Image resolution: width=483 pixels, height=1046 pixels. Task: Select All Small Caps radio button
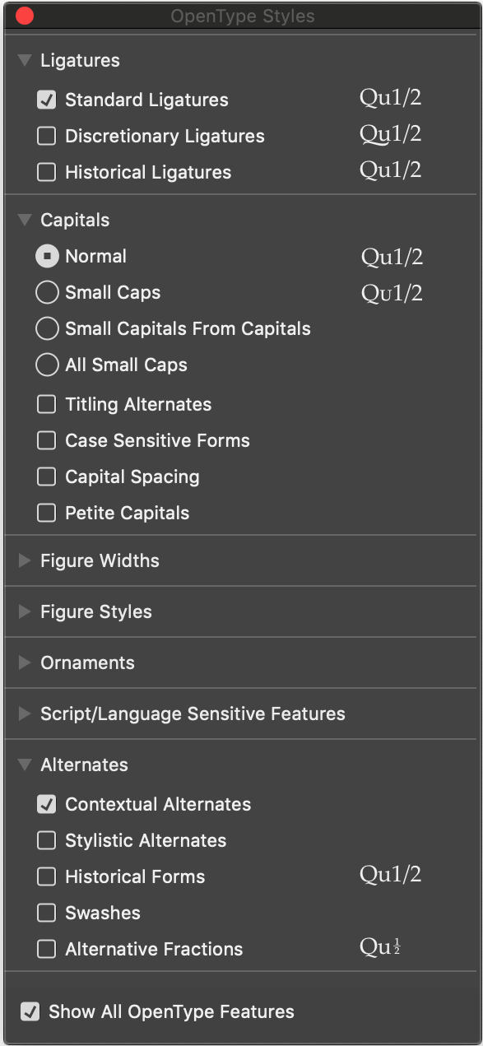tap(48, 365)
